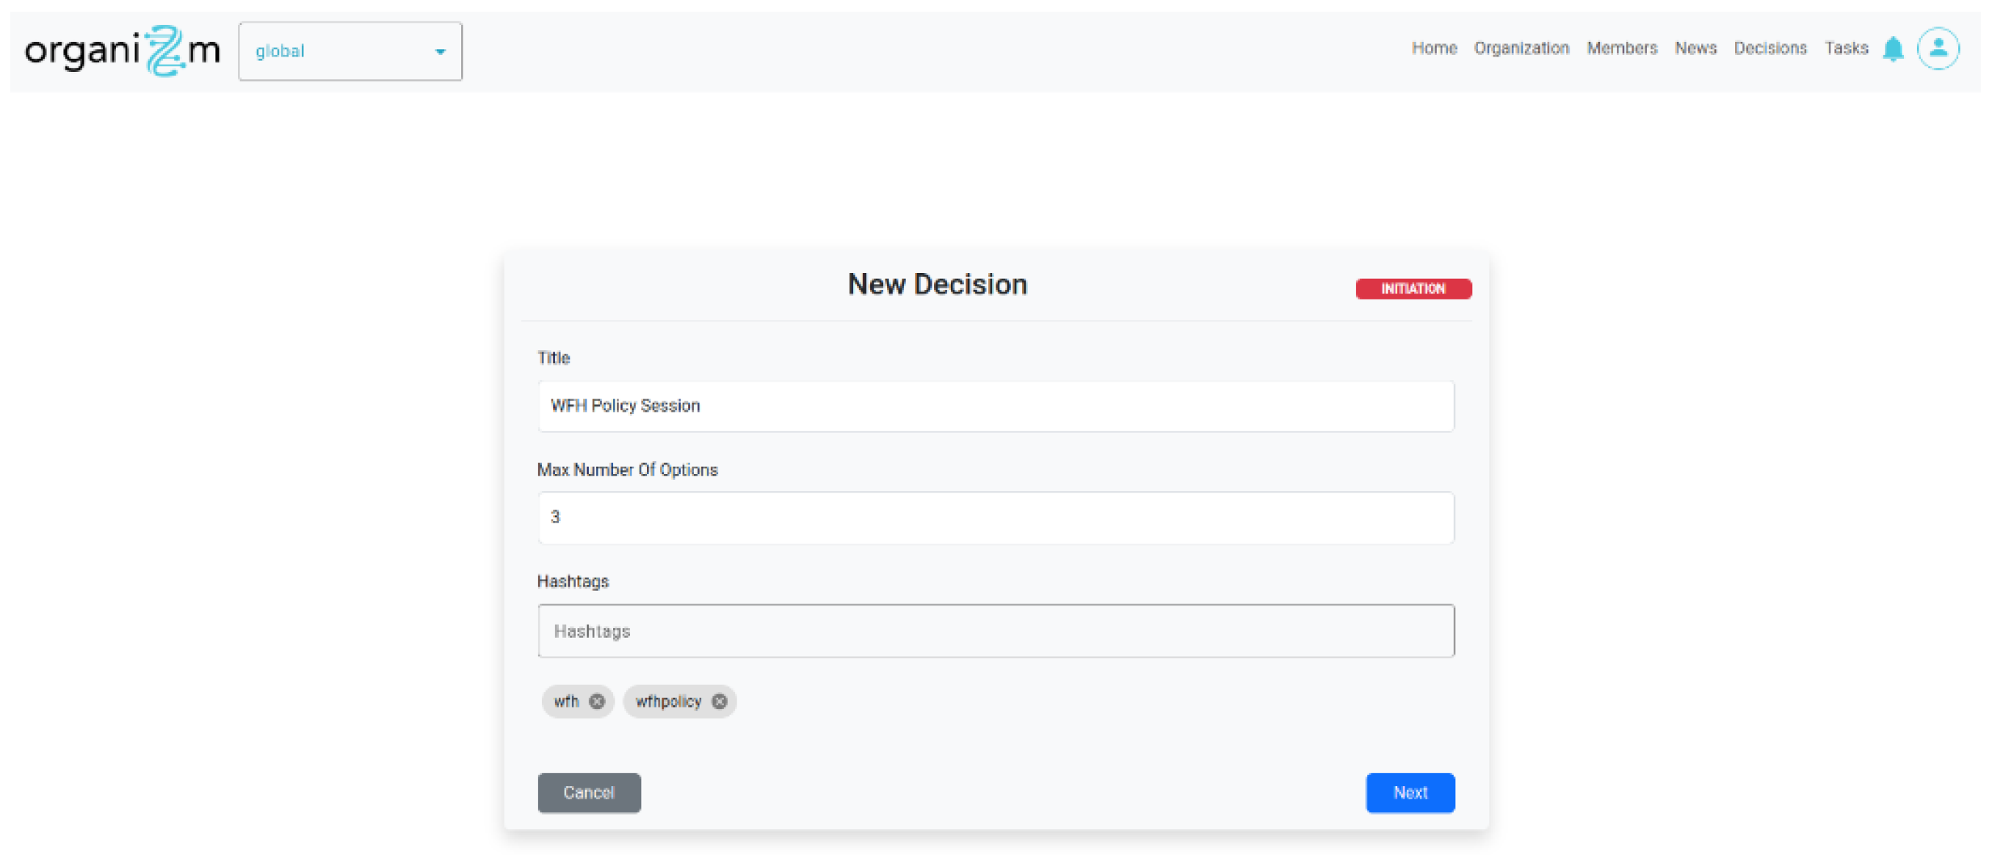Navigate to Members
This screenshot has width=1992, height=855.
1622,48
